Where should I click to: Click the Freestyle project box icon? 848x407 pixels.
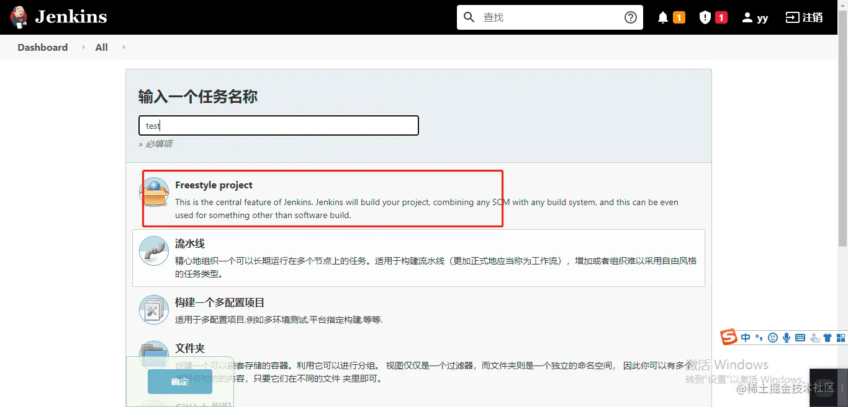tap(154, 192)
